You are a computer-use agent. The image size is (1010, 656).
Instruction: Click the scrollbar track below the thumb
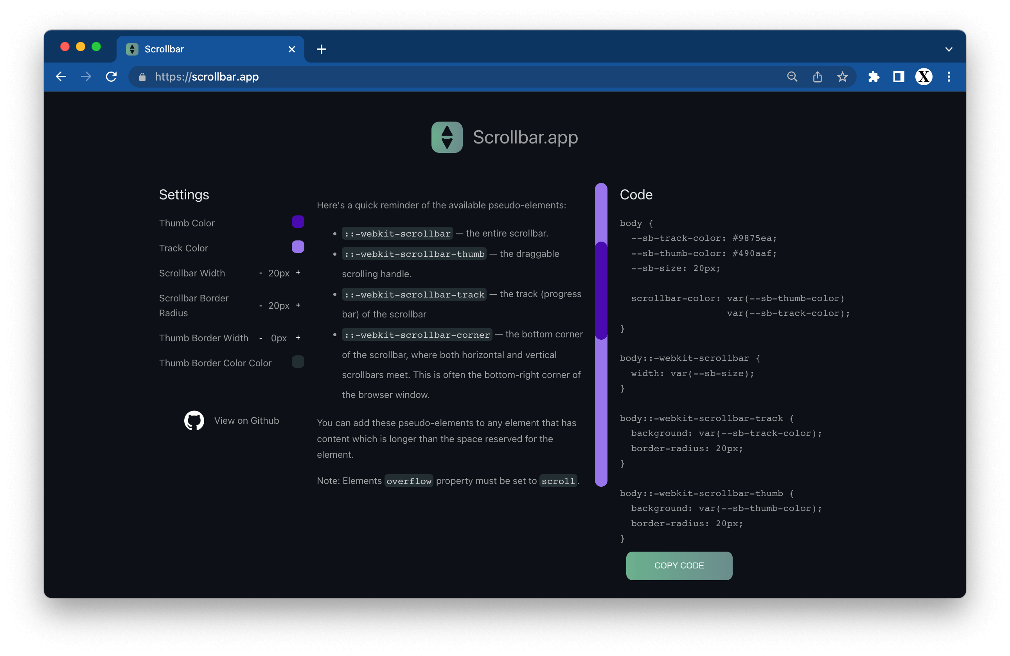601,414
